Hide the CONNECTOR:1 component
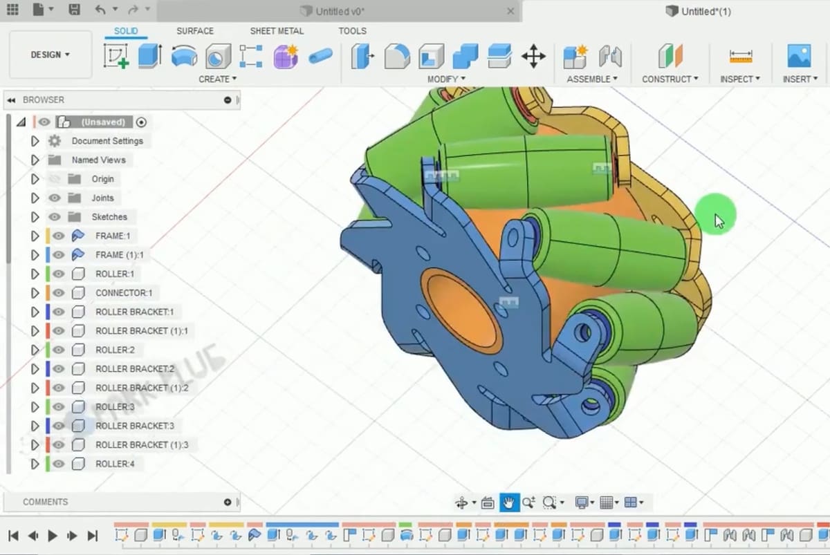Screen dimensions: 830x555 pos(59,293)
